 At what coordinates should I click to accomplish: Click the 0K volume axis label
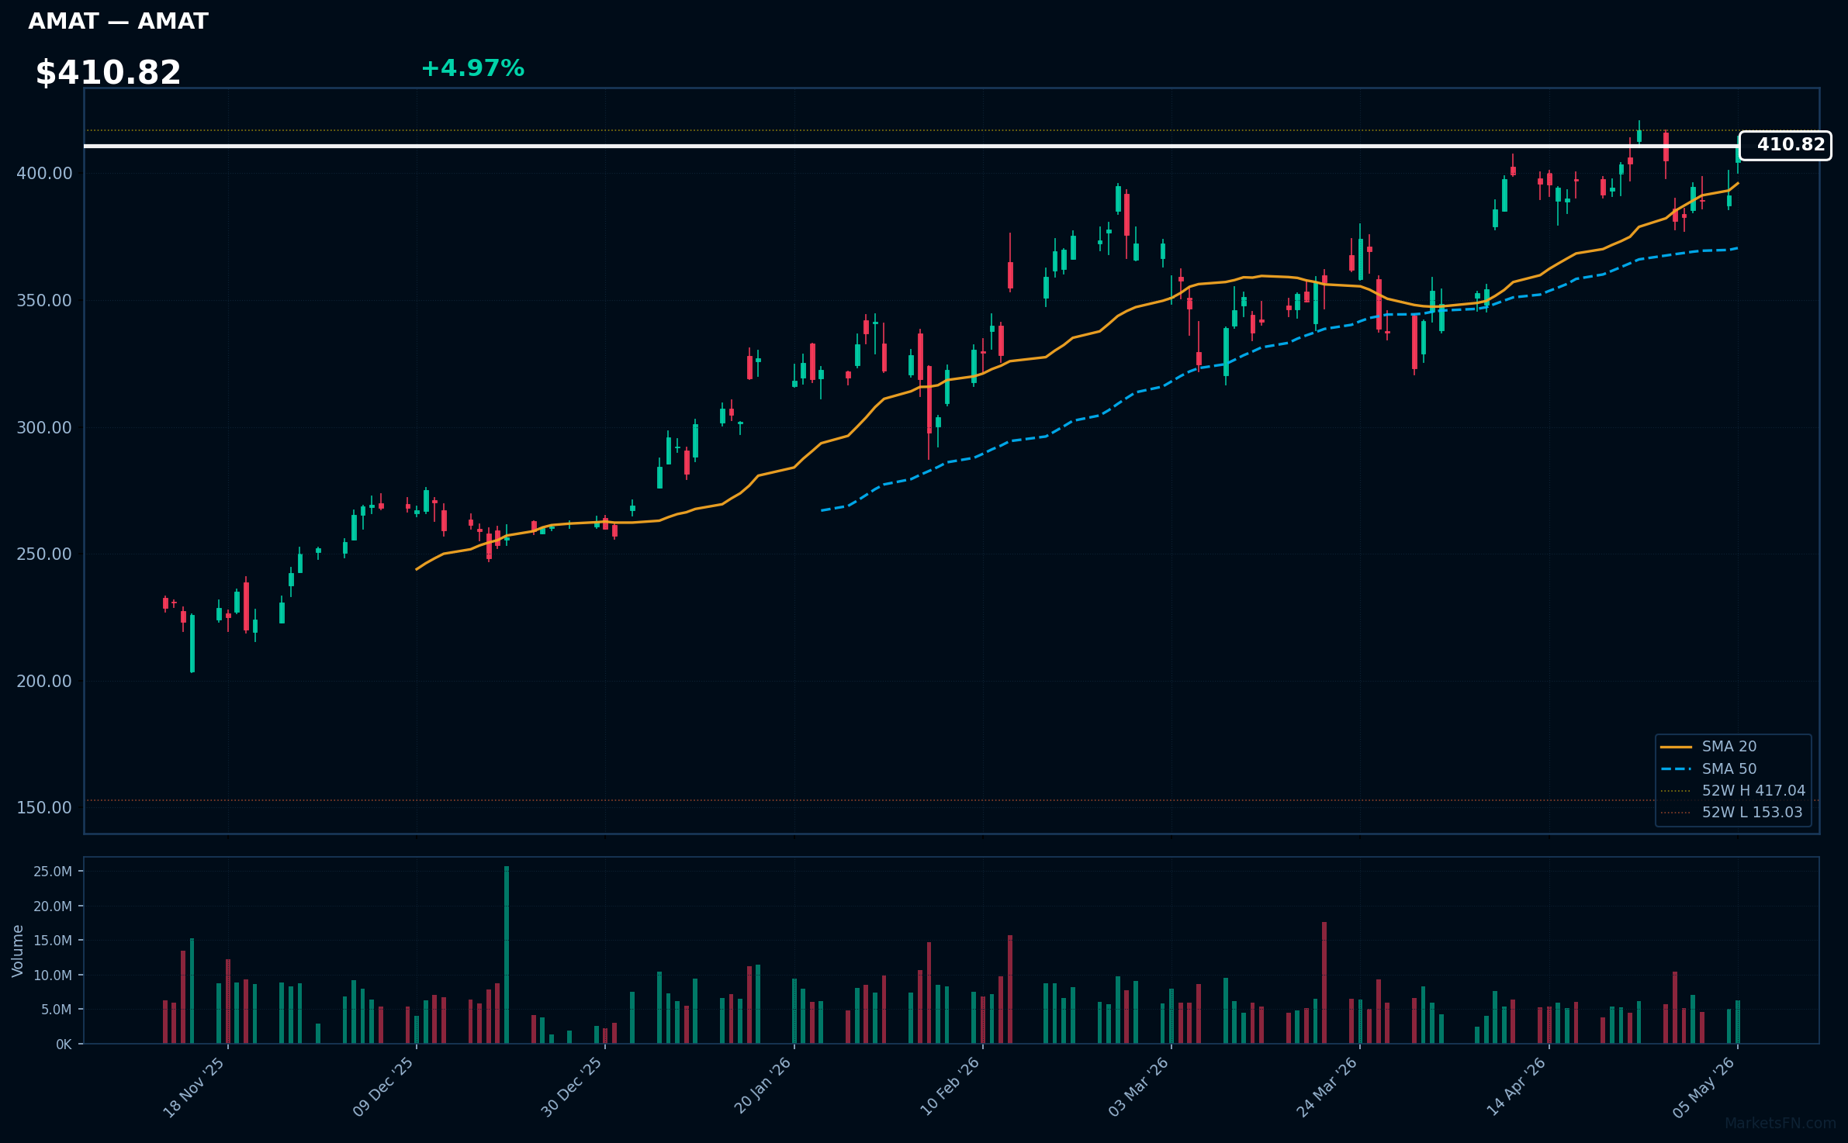64,1045
